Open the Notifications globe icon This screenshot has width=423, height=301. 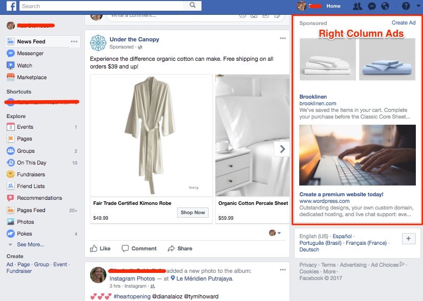pyautogui.click(x=385, y=6)
